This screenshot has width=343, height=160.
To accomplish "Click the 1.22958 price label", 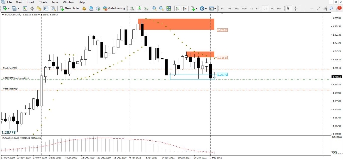I will click(222, 30).
